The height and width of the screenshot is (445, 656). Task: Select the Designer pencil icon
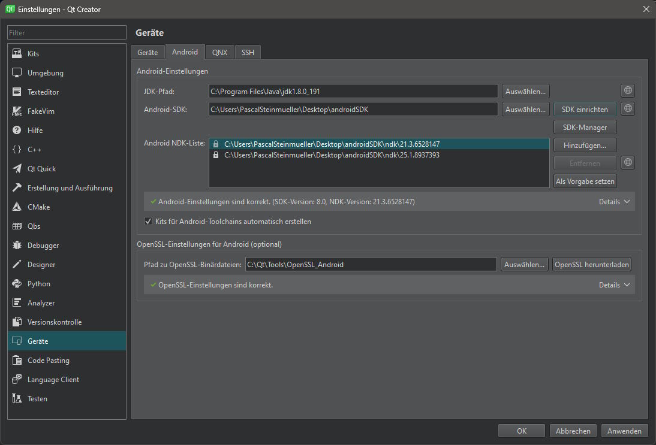point(17,265)
